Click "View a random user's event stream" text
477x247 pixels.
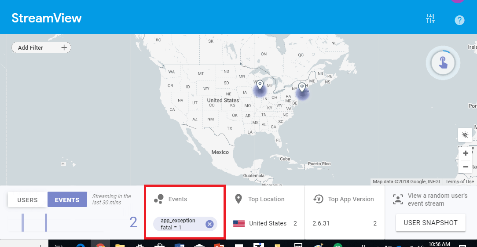(437, 200)
